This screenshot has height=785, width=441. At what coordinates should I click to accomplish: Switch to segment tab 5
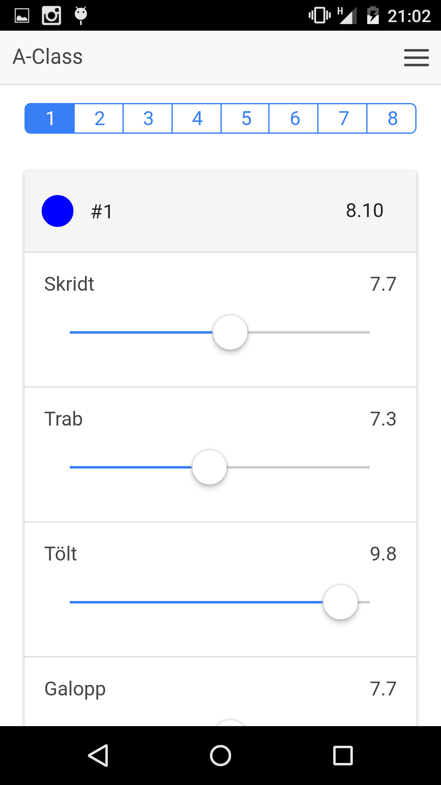point(245,119)
